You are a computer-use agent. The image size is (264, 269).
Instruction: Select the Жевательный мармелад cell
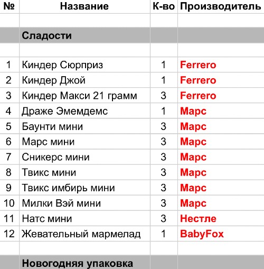click(84, 234)
